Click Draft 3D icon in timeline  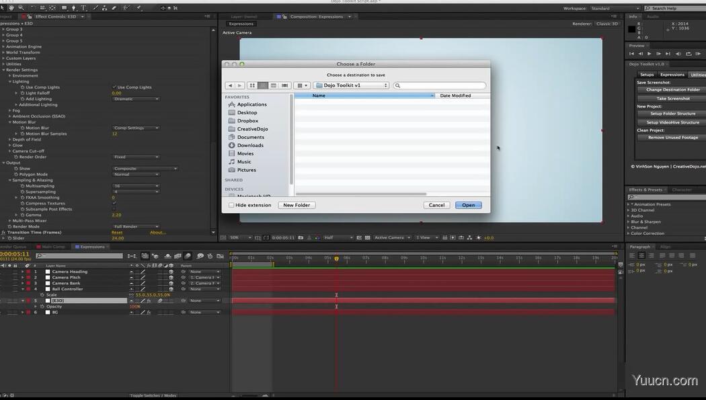[x=155, y=256]
